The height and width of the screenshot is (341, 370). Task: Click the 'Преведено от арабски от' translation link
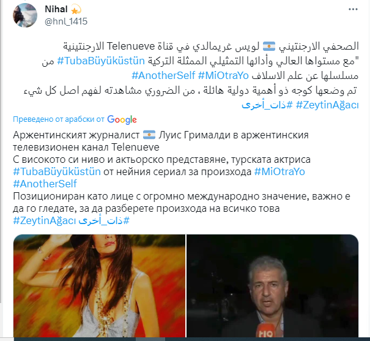pyautogui.click(x=59, y=119)
